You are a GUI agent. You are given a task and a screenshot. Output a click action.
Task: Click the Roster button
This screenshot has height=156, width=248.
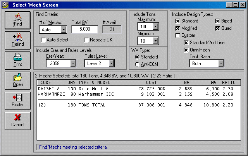17,101
